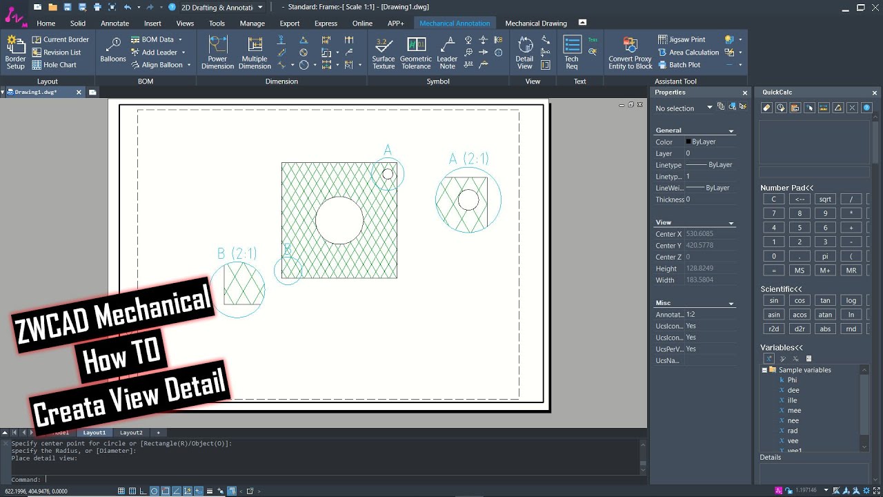
Task: Click the MS memory store button
Action: pos(800,271)
